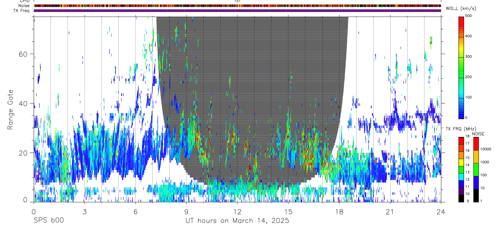Screen dimensions: 496x229
Task: Click the x-axis tick label '6'
Action: 135,212
